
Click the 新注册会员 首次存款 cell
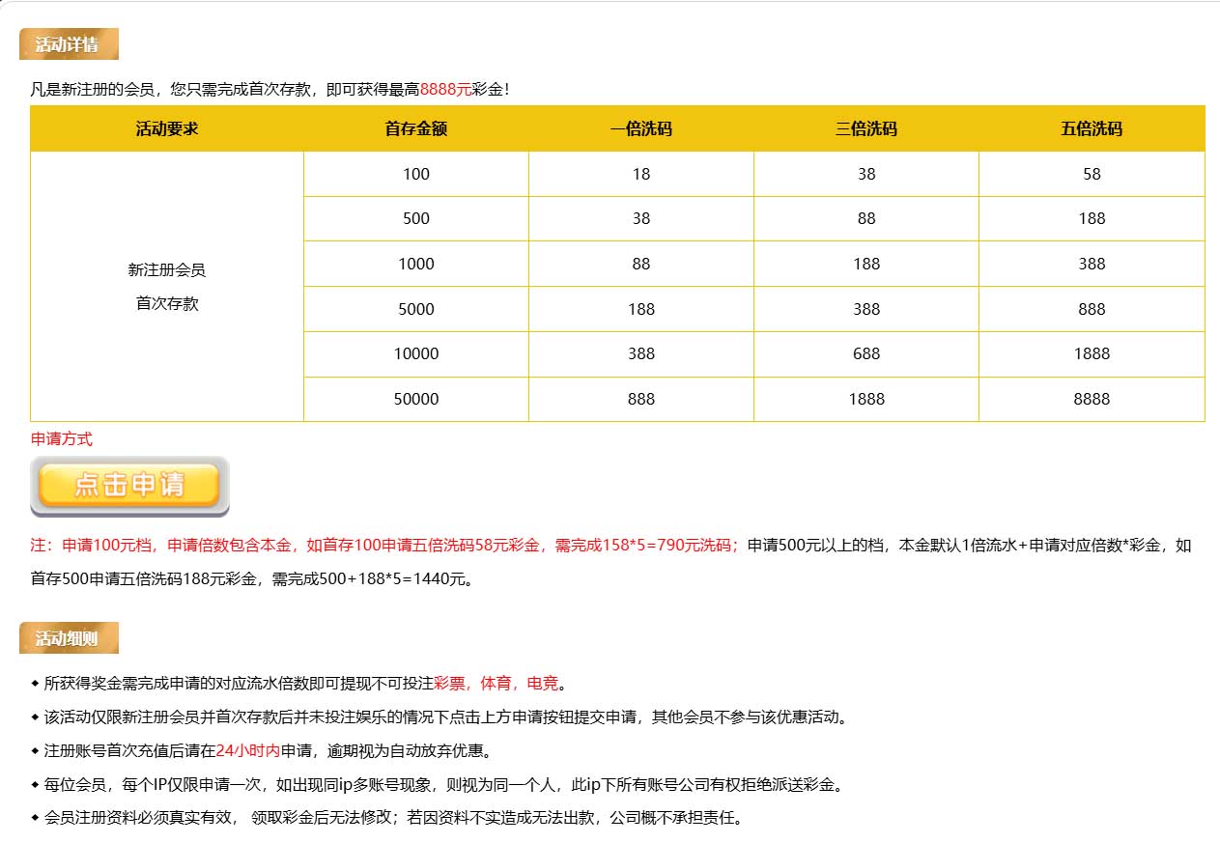point(167,286)
